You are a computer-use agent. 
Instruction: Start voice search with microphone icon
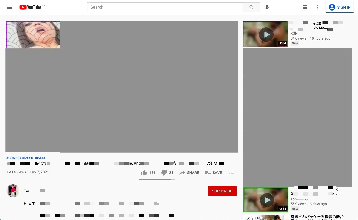click(x=267, y=7)
